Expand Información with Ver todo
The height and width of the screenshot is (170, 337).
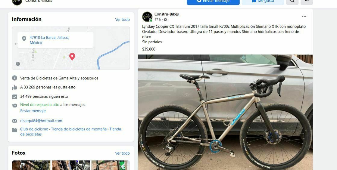click(x=122, y=20)
